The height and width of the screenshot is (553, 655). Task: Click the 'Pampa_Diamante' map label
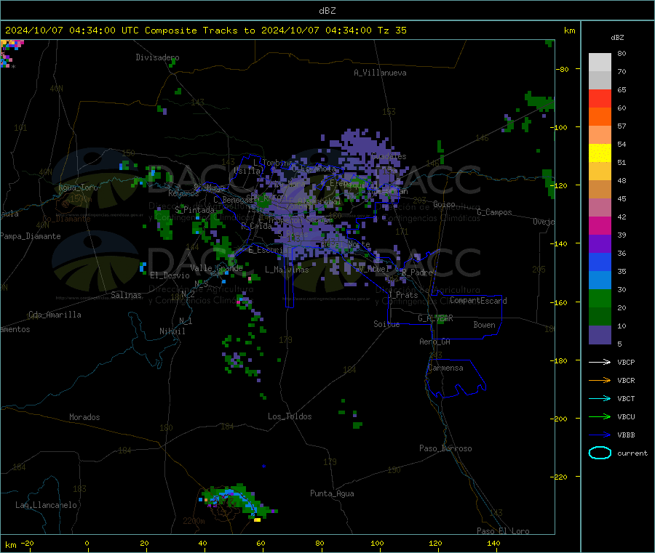coord(31,236)
